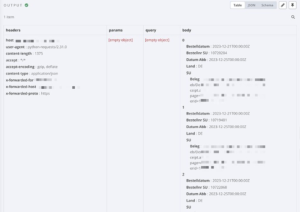Select Bestellnr SU value 10722068
This screenshot has height=212, width=300.
tap(219, 187)
